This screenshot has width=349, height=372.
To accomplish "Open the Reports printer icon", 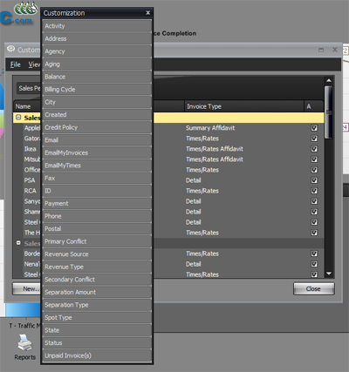I will click(25, 342).
